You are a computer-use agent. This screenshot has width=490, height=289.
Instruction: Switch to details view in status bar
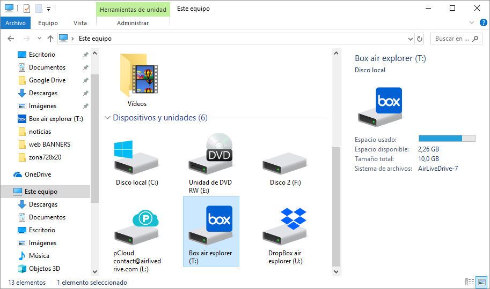[470, 282]
